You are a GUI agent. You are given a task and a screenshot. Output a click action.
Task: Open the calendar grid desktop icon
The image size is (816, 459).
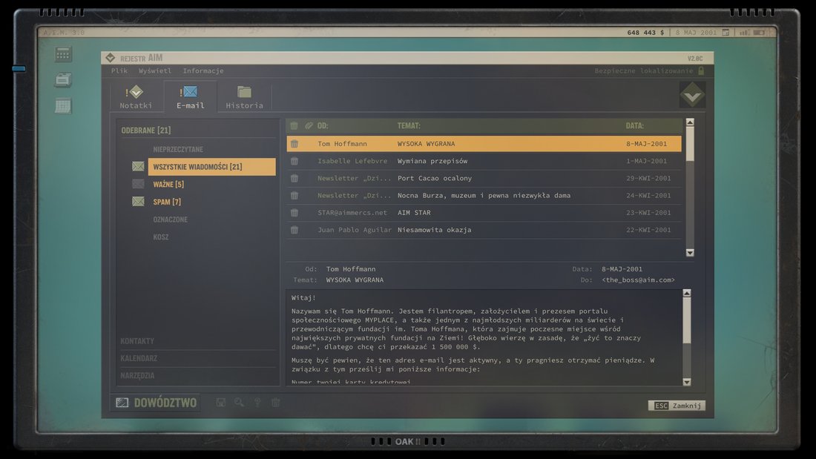coord(64,105)
